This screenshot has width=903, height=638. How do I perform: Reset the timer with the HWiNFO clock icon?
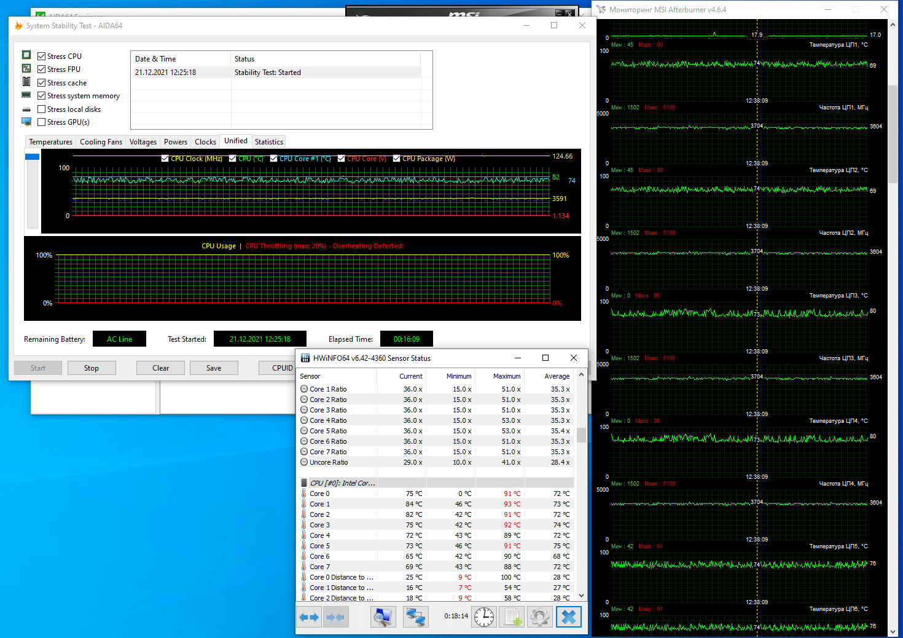click(484, 617)
